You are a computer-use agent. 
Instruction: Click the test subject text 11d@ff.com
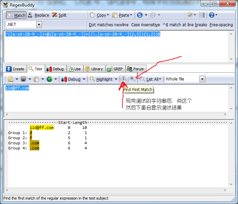17,88
